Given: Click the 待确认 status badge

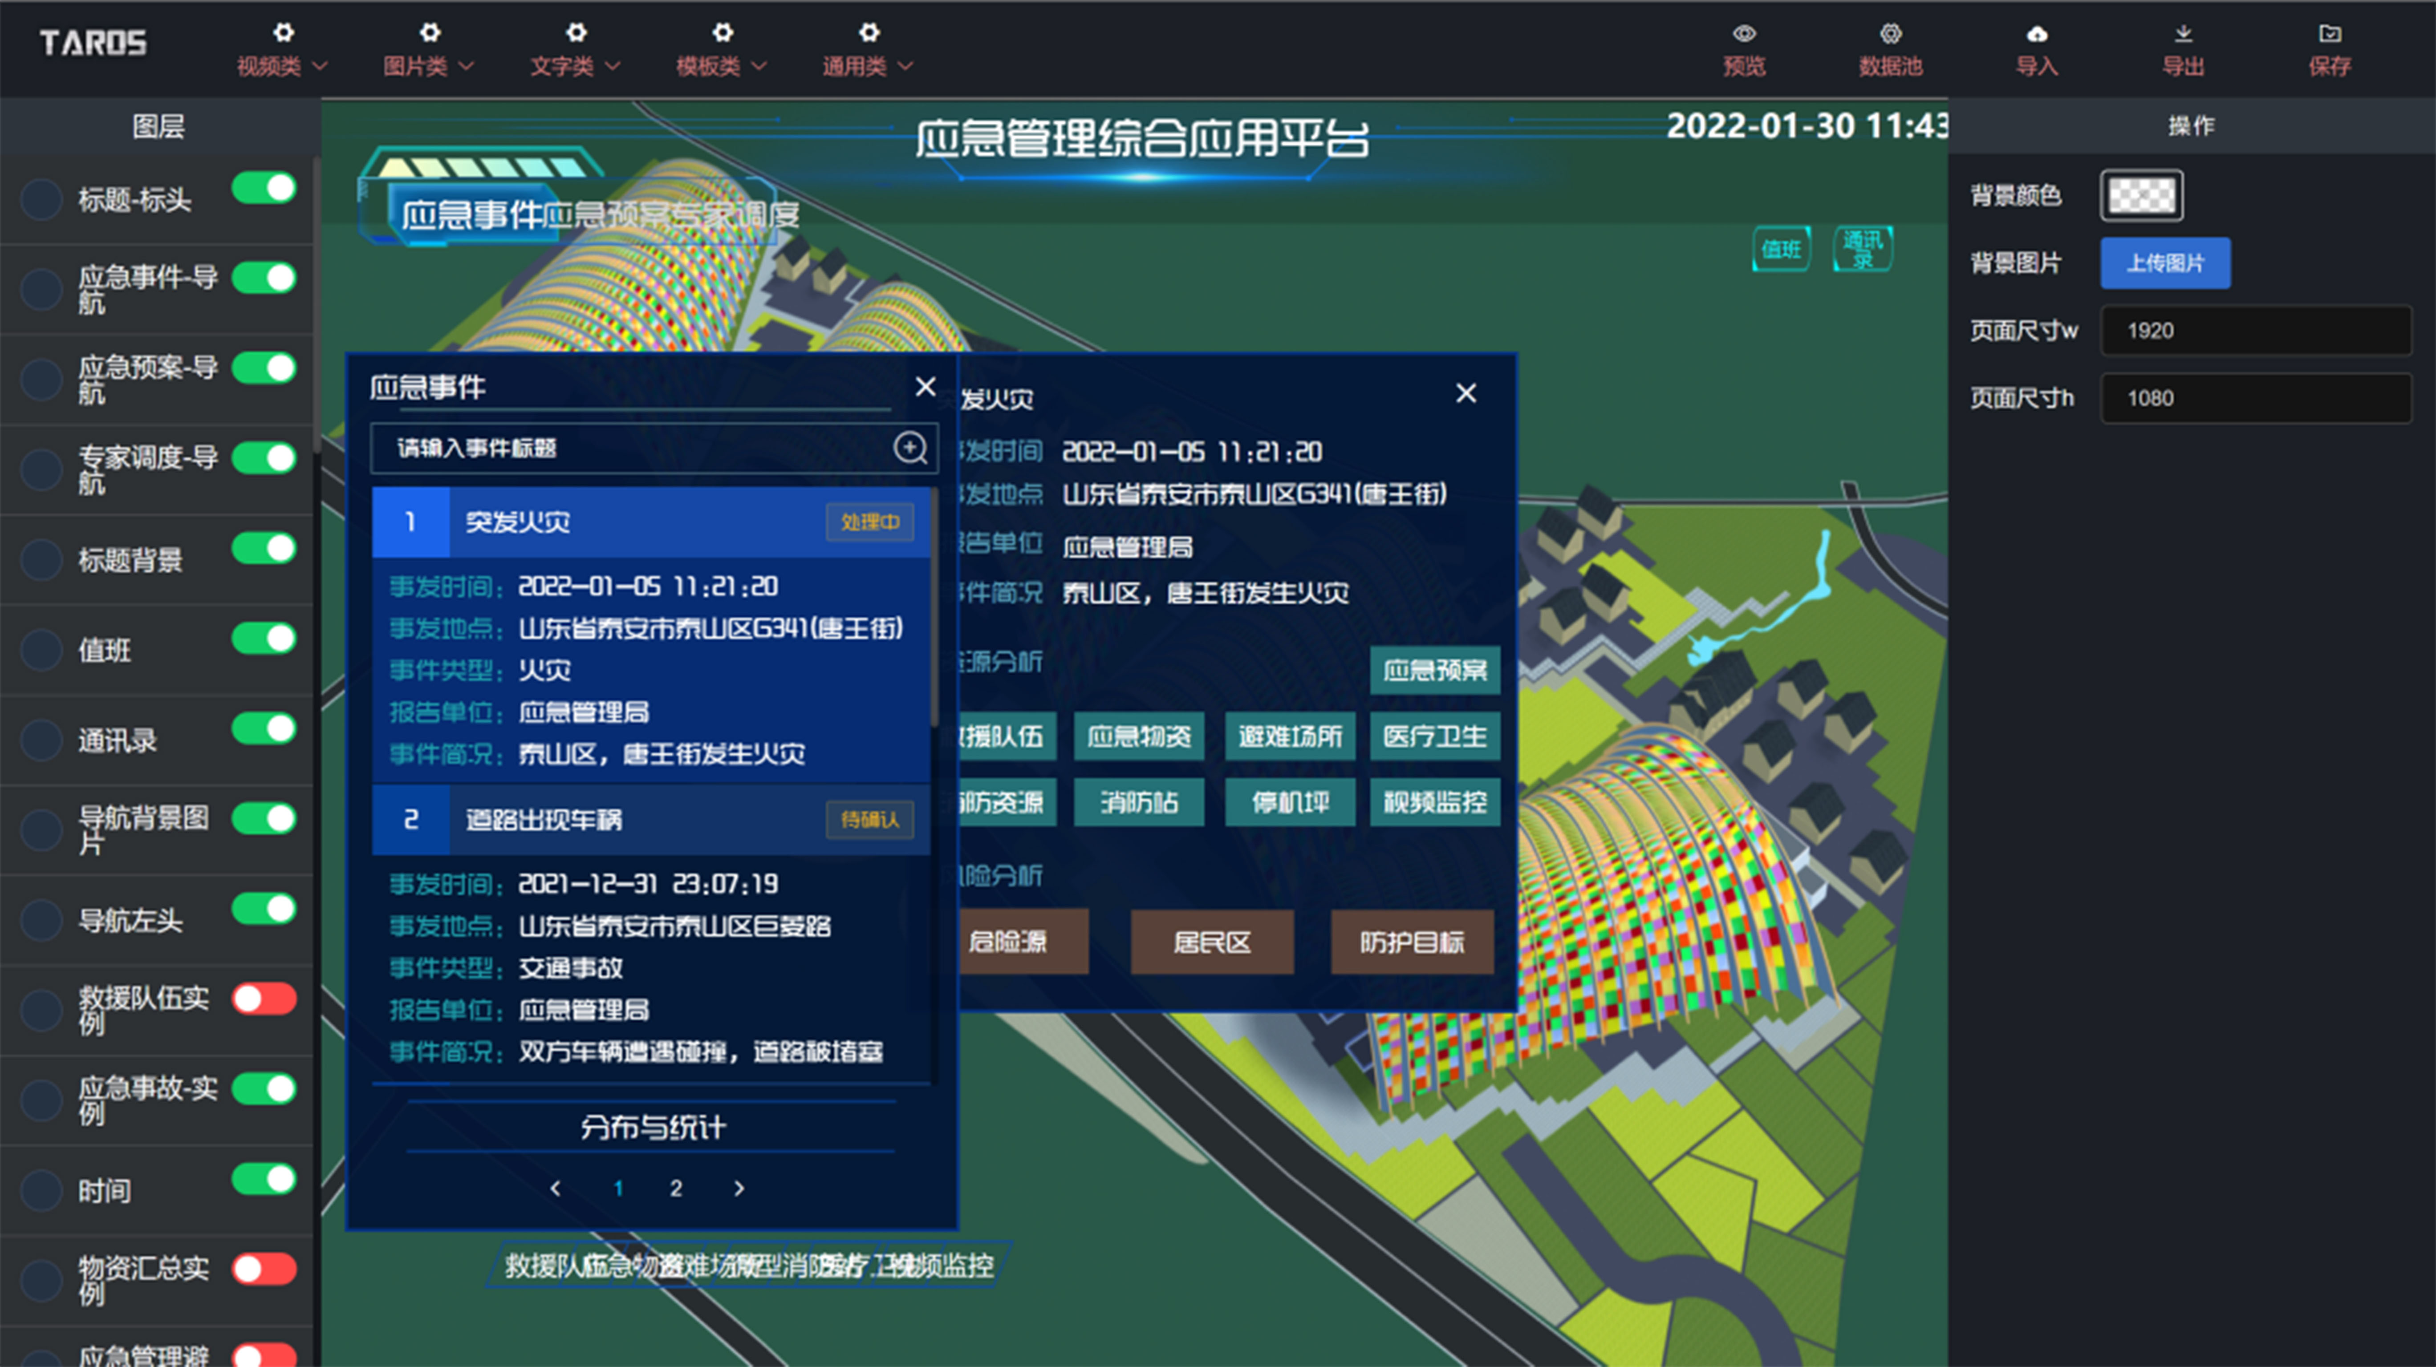Looking at the screenshot, I should [x=870, y=820].
